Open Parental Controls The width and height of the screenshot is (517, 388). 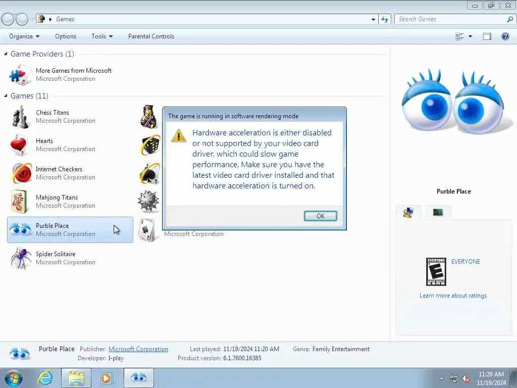pos(151,36)
